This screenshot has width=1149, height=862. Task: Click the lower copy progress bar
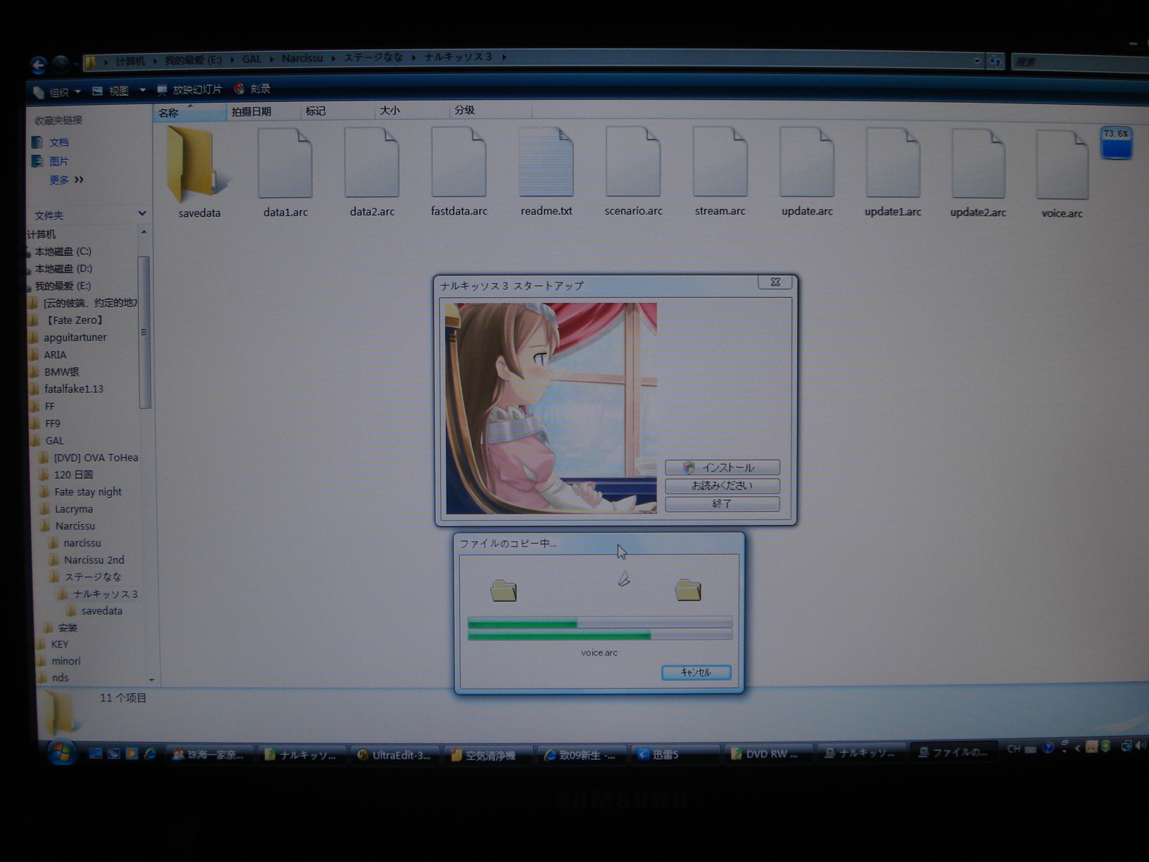pos(600,636)
